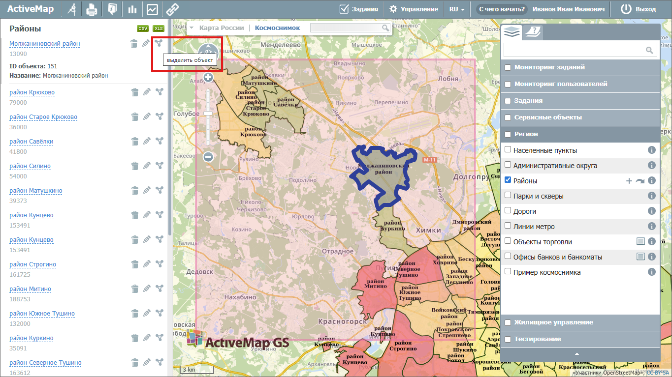
Task: Export districts list as CSV
Action: (142, 29)
